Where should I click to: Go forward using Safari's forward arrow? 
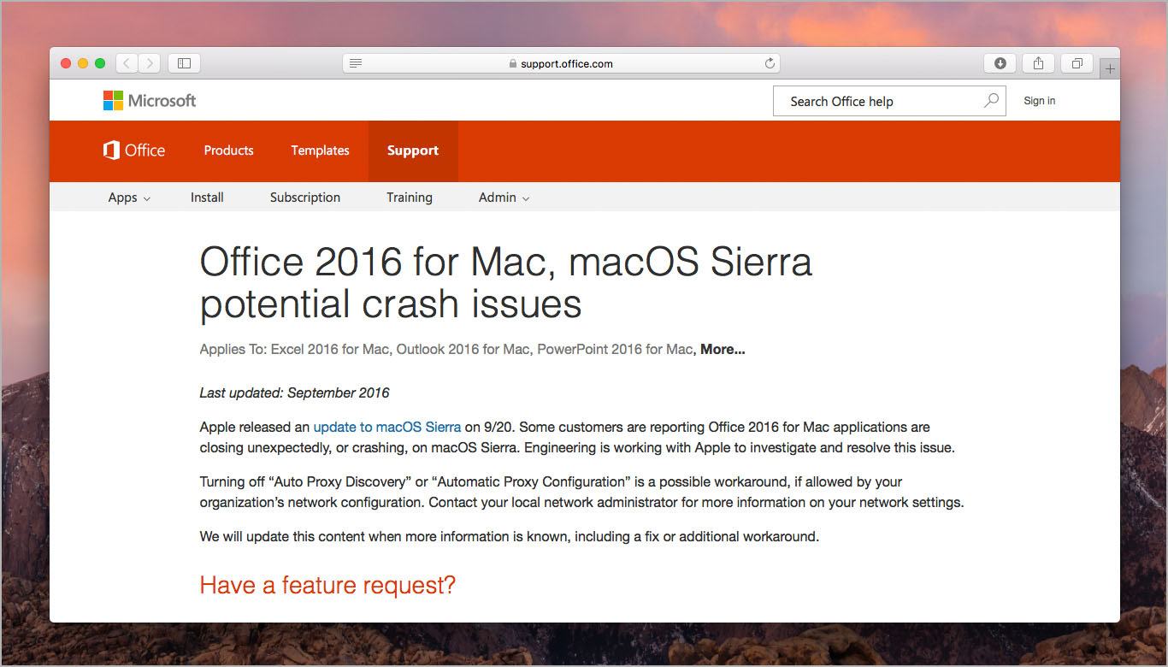(150, 63)
